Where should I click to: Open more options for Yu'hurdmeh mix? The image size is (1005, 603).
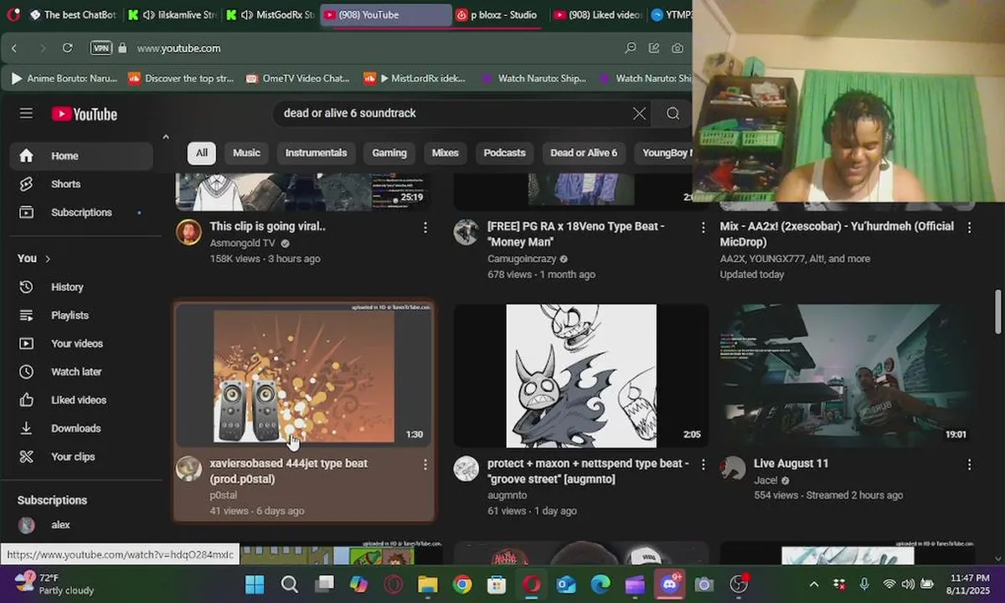970,227
